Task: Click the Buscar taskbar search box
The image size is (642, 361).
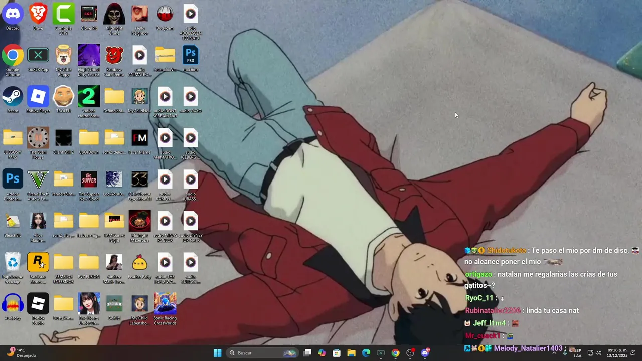Action: coord(263,353)
